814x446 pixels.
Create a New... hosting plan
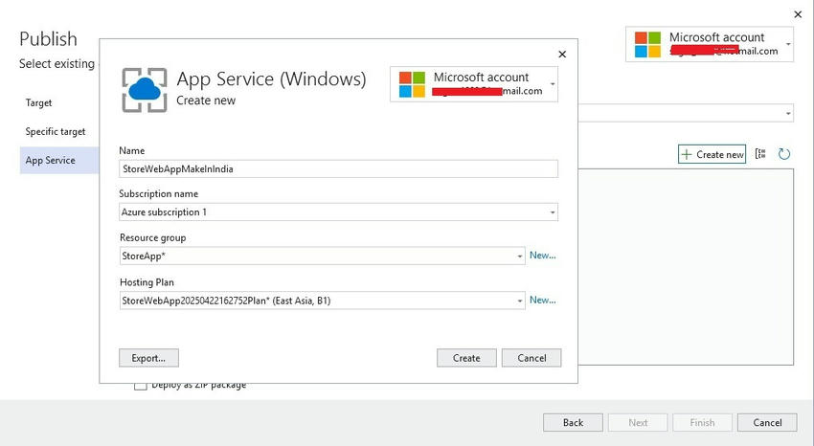click(542, 300)
